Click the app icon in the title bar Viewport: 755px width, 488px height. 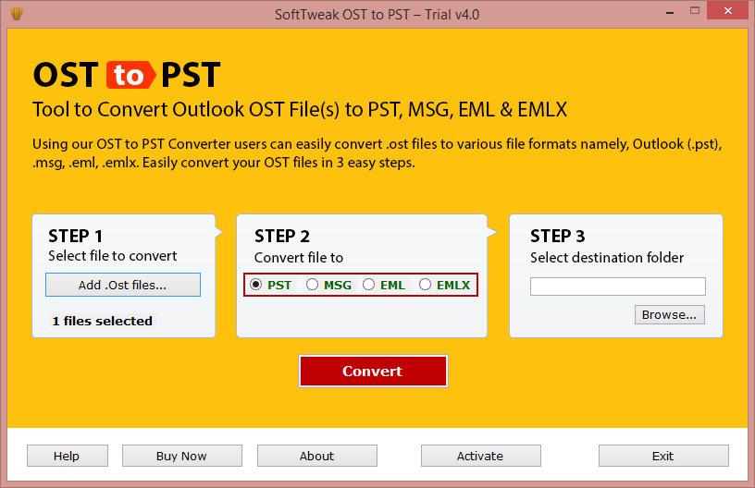(16, 14)
